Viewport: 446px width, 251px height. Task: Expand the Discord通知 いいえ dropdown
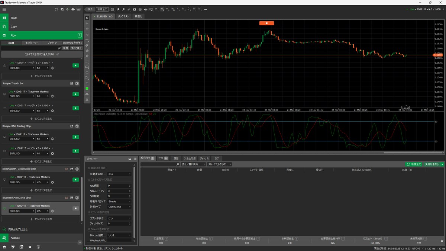click(119, 235)
